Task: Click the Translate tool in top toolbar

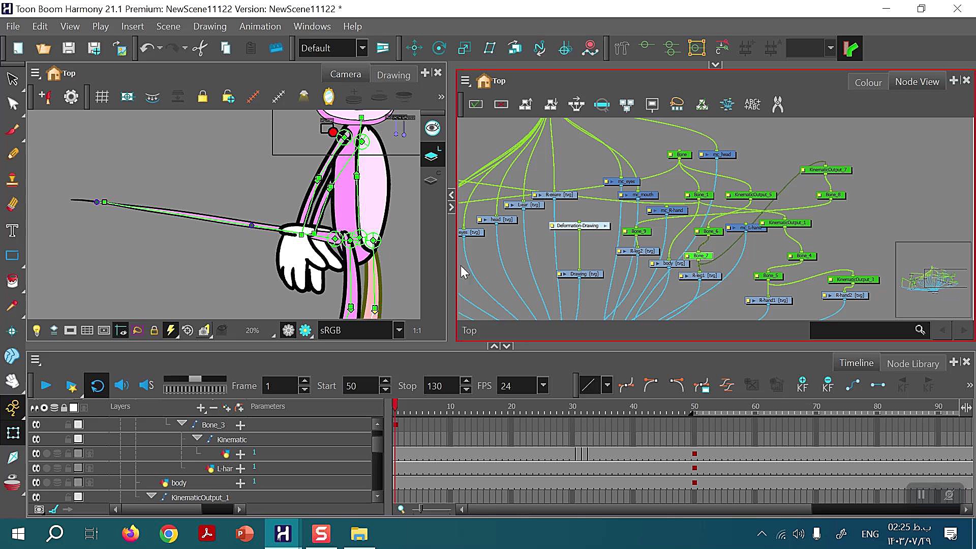Action: coord(414,48)
